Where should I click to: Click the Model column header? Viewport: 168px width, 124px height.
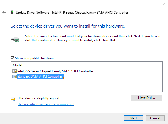point(18,65)
